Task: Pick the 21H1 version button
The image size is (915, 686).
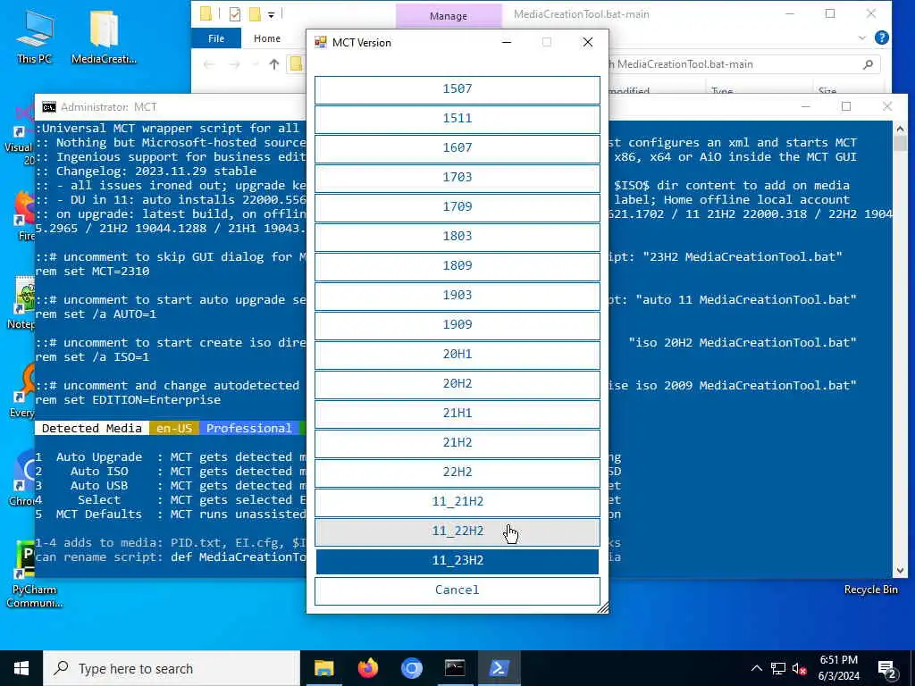Action: click(457, 413)
